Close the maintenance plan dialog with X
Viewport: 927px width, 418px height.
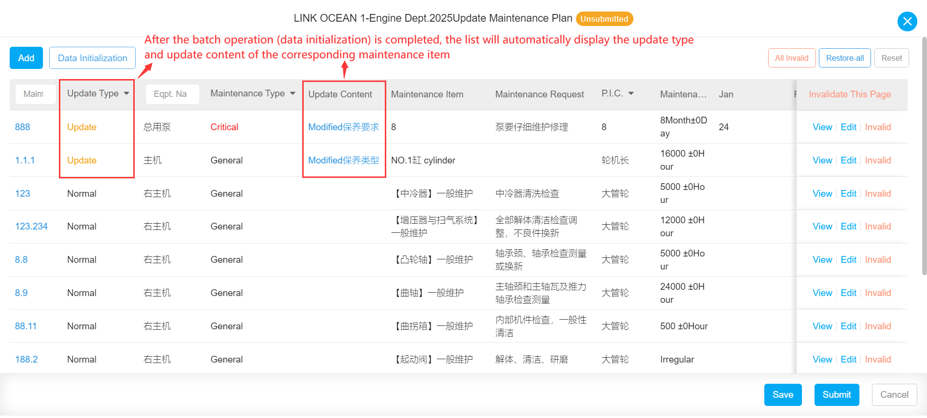(907, 21)
